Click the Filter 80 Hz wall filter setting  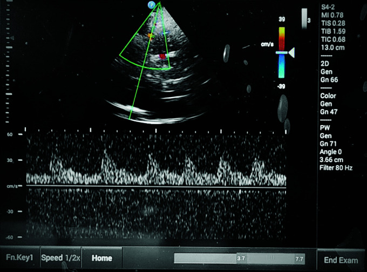click(336, 168)
